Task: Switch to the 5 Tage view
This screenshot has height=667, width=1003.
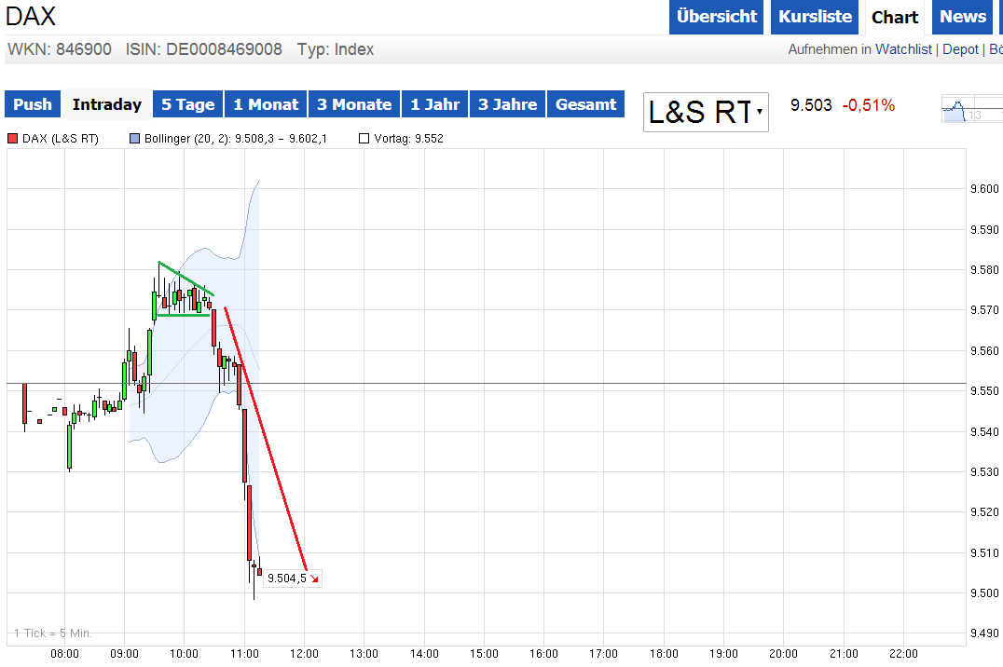Action: [187, 104]
